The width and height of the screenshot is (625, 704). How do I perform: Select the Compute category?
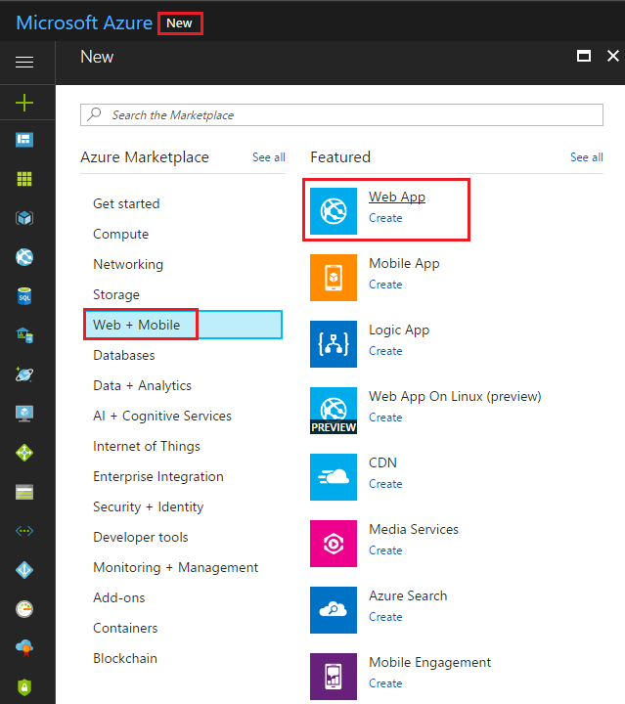[x=120, y=235]
